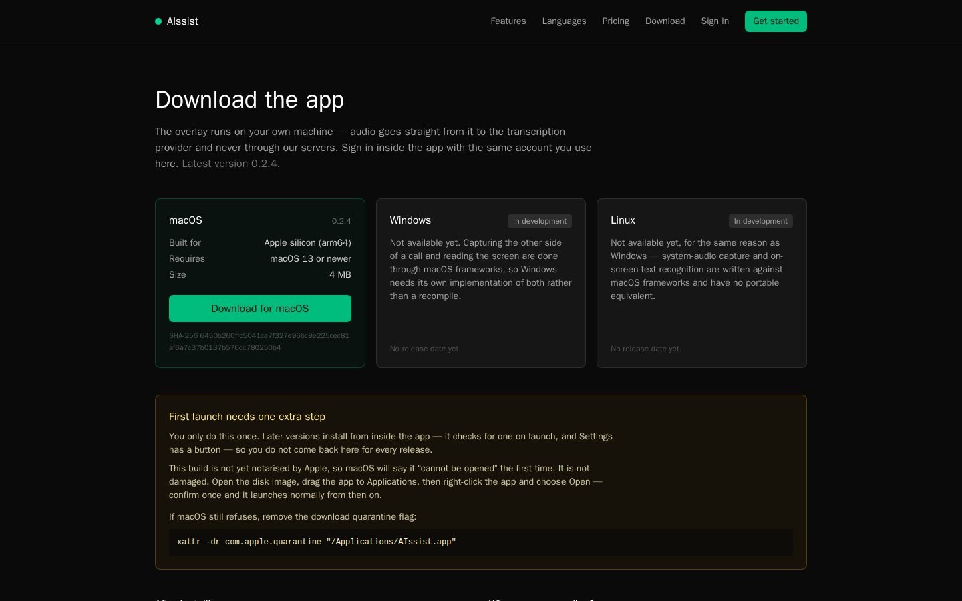
Task: Click the Sign in link
Action: tap(715, 21)
